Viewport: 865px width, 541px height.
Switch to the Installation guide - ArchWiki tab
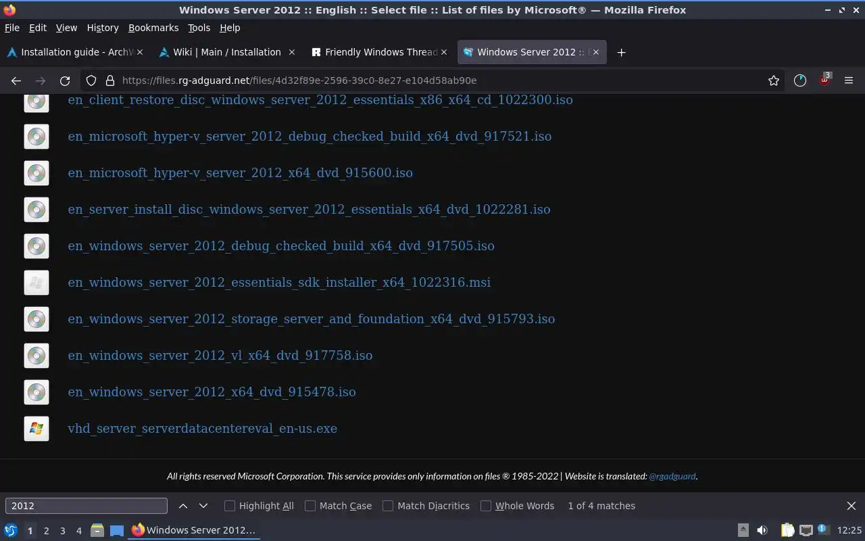pos(74,52)
